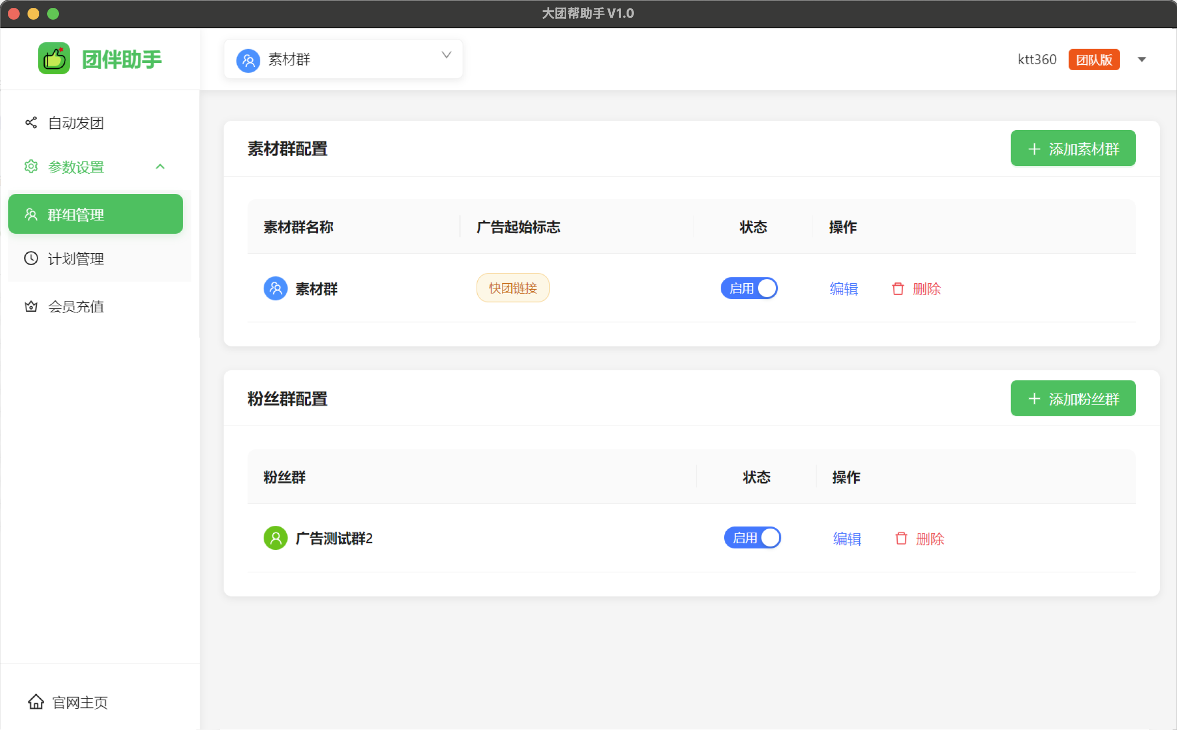The height and width of the screenshot is (730, 1177).
Task: Click the 添加粉丝群 button label
Action: [1084, 399]
